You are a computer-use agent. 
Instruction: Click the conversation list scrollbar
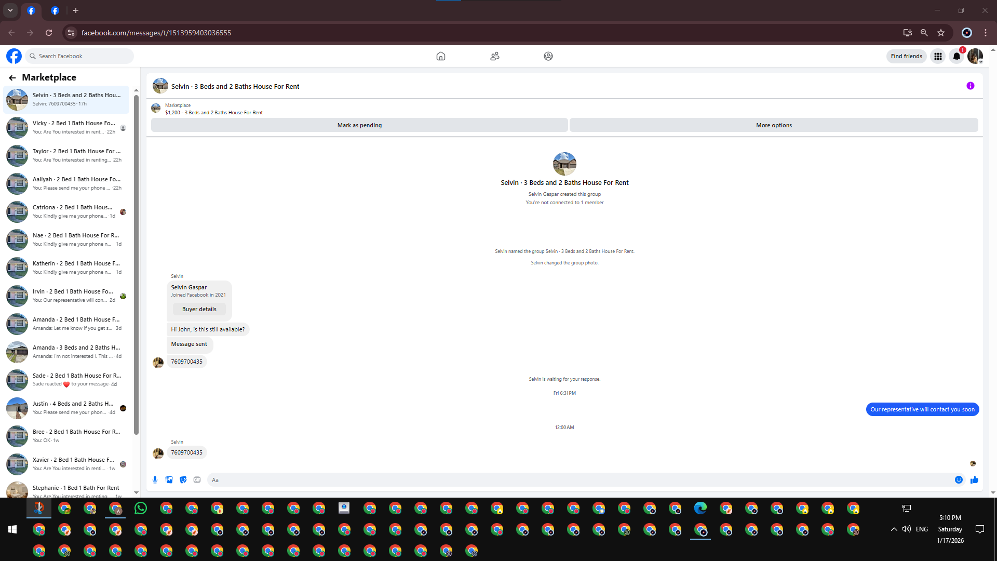click(x=136, y=260)
